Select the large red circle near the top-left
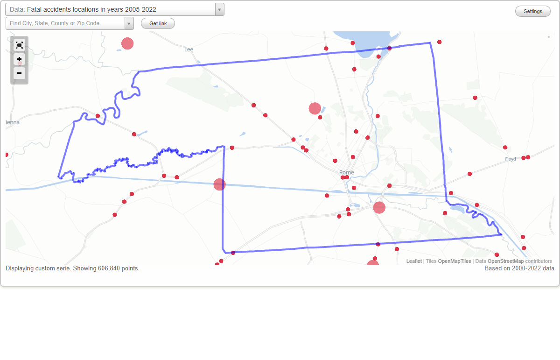This screenshot has height=360, width=560. pos(127,43)
